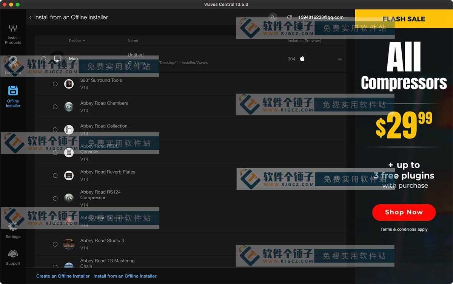Viewport: 453px width, 284px height.
Task: Open the Install Products section
Action: point(13,34)
